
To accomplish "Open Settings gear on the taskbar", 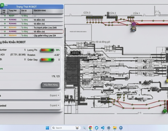I will [x=109, y=128].
